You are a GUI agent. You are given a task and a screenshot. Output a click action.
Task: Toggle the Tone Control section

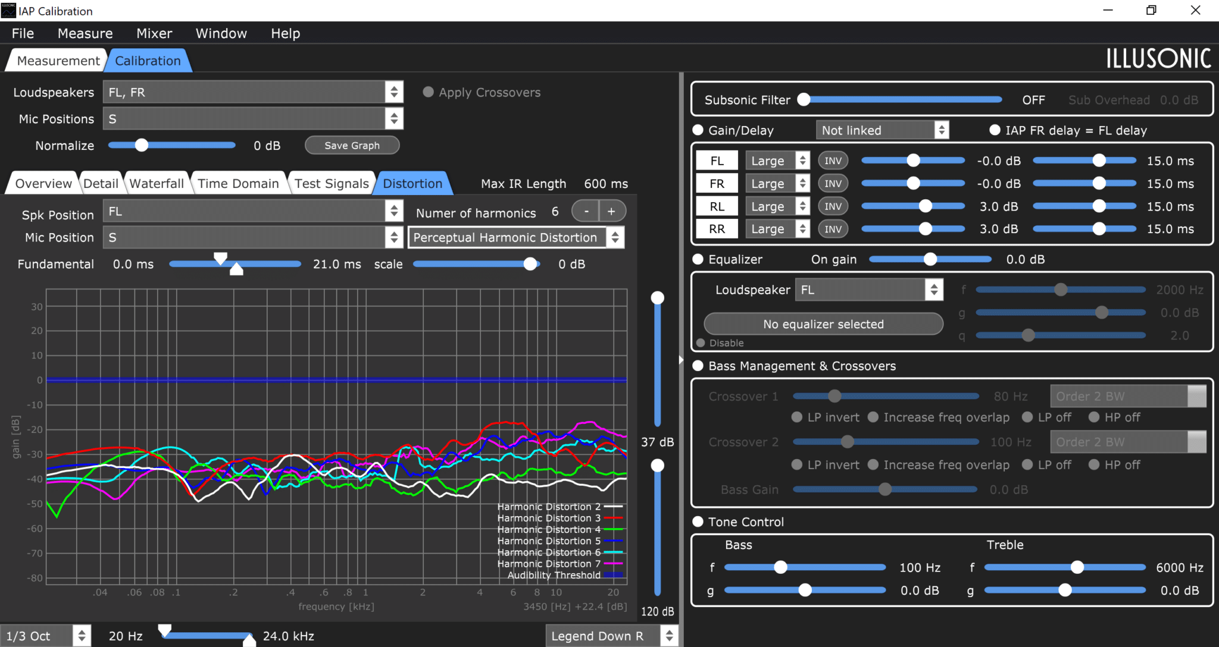698,522
